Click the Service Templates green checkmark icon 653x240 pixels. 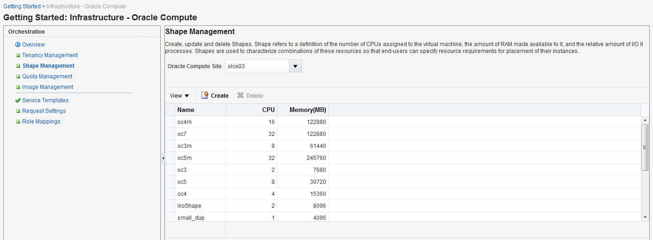[x=18, y=100]
